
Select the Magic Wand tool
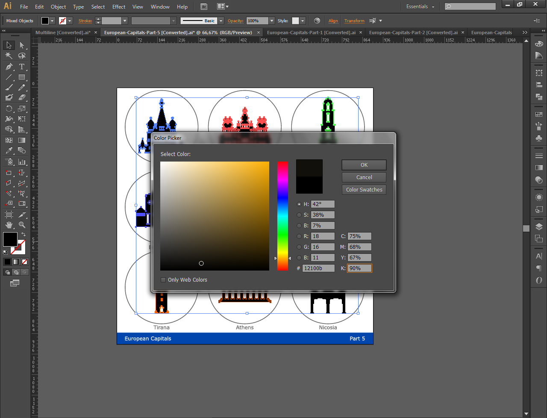pos(9,56)
